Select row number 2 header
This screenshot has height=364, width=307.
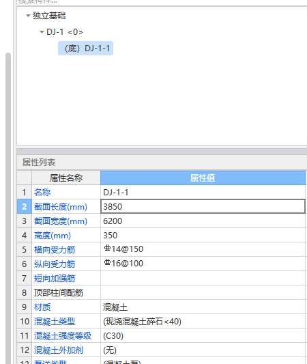25,207
